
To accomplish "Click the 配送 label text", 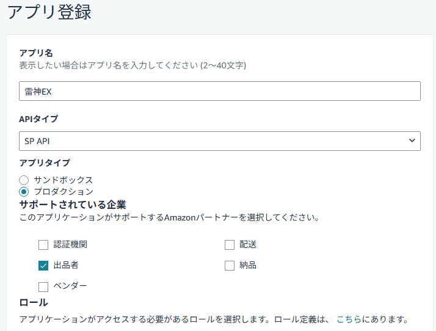I will pos(248,244).
